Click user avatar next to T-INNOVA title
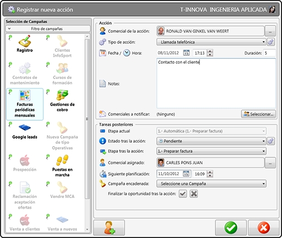Viewport: 282px width, 238px height. click(x=272, y=10)
